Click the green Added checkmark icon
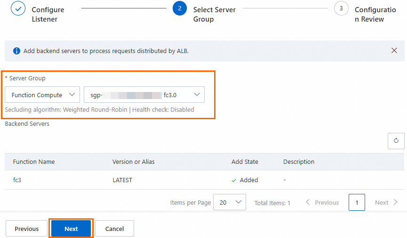407x238 pixels. [234, 180]
